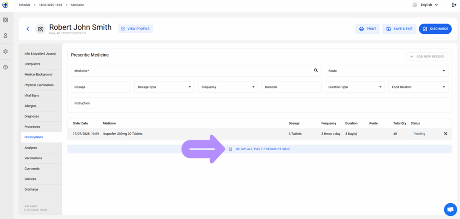The image size is (460, 219).
Task: Click the Pending status badge
Action: pyautogui.click(x=419, y=134)
